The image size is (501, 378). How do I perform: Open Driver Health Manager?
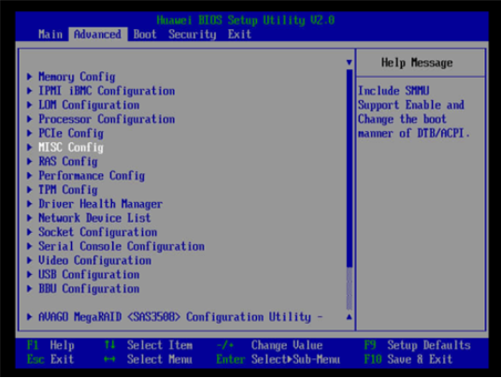[100, 204]
